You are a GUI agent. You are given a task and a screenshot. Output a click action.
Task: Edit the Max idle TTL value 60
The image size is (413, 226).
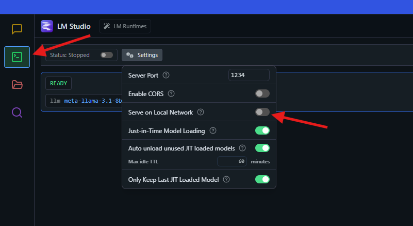point(232,161)
